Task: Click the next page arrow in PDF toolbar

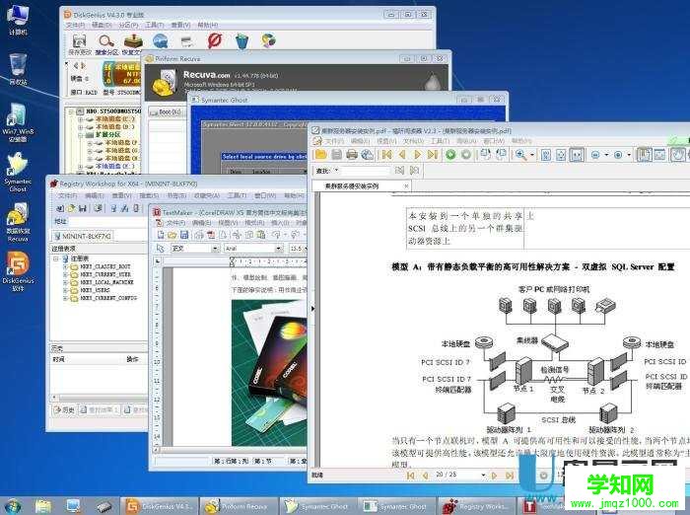Action: (x=418, y=155)
